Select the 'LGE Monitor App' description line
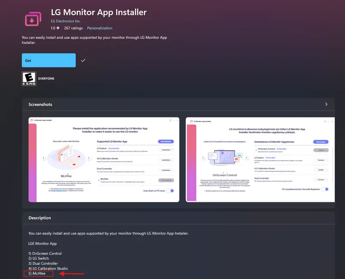 coord(42,243)
